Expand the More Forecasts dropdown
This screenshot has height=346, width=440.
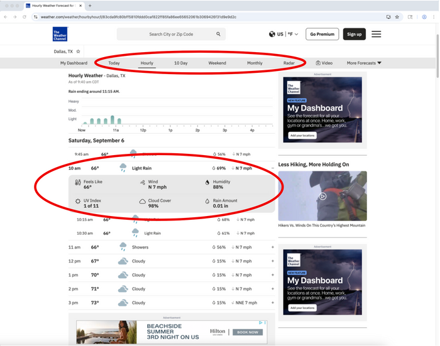pyautogui.click(x=364, y=63)
